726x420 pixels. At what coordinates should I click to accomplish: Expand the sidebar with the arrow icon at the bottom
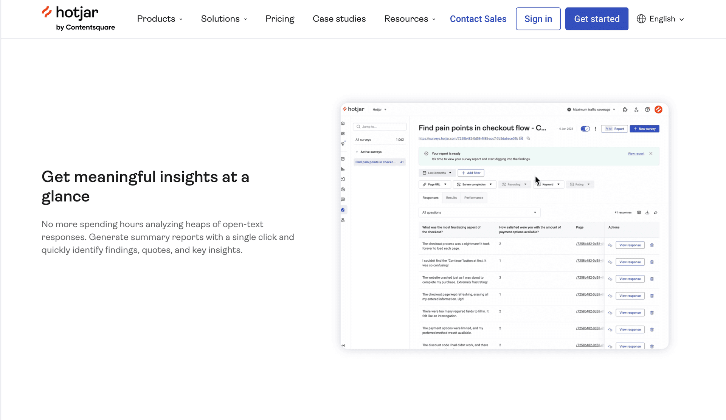tap(343, 346)
